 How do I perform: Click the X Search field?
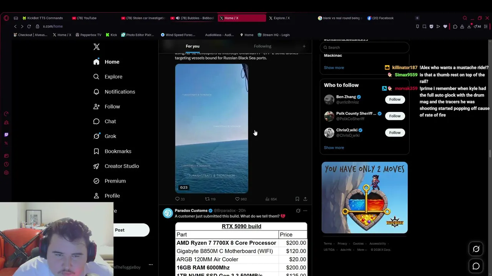pyautogui.click(x=364, y=48)
